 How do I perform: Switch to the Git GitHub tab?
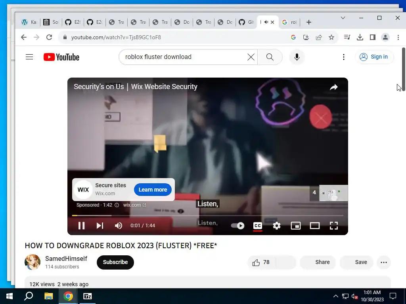(x=246, y=22)
